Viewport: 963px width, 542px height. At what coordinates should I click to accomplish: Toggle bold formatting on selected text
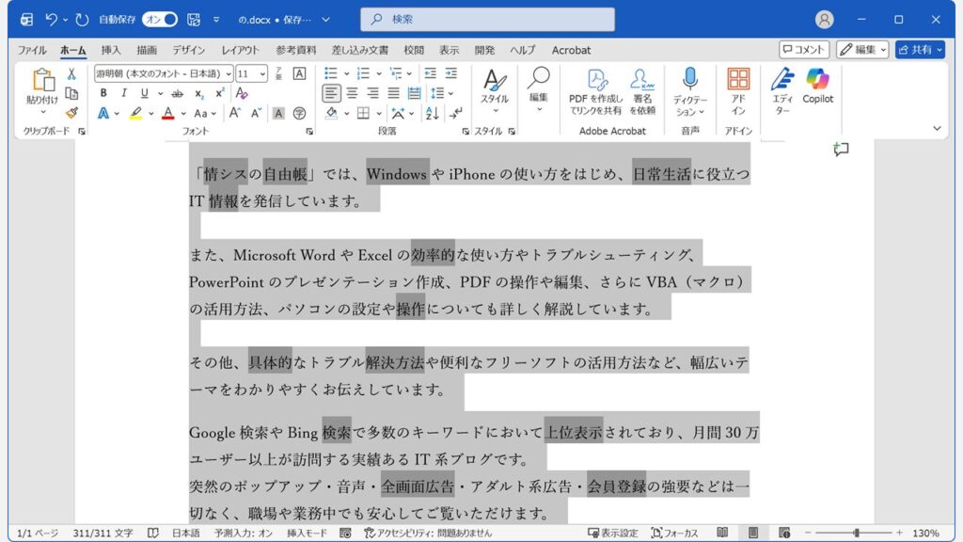pyautogui.click(x=103, y=92)
